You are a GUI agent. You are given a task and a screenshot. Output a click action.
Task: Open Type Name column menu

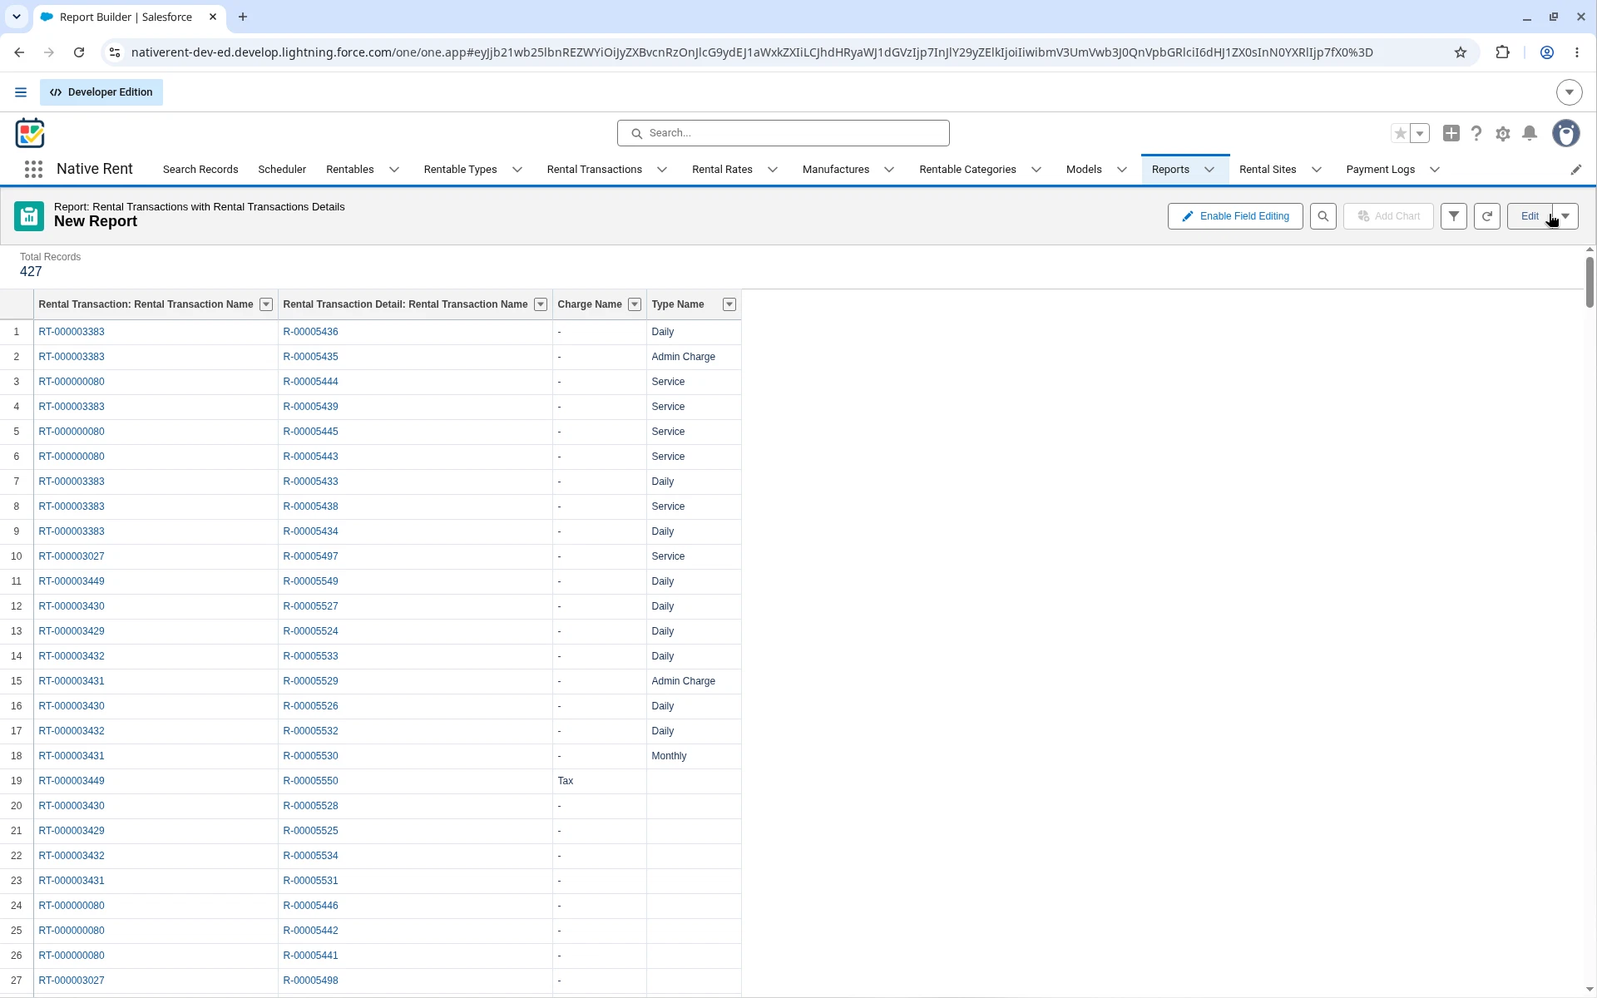(729, 304)
